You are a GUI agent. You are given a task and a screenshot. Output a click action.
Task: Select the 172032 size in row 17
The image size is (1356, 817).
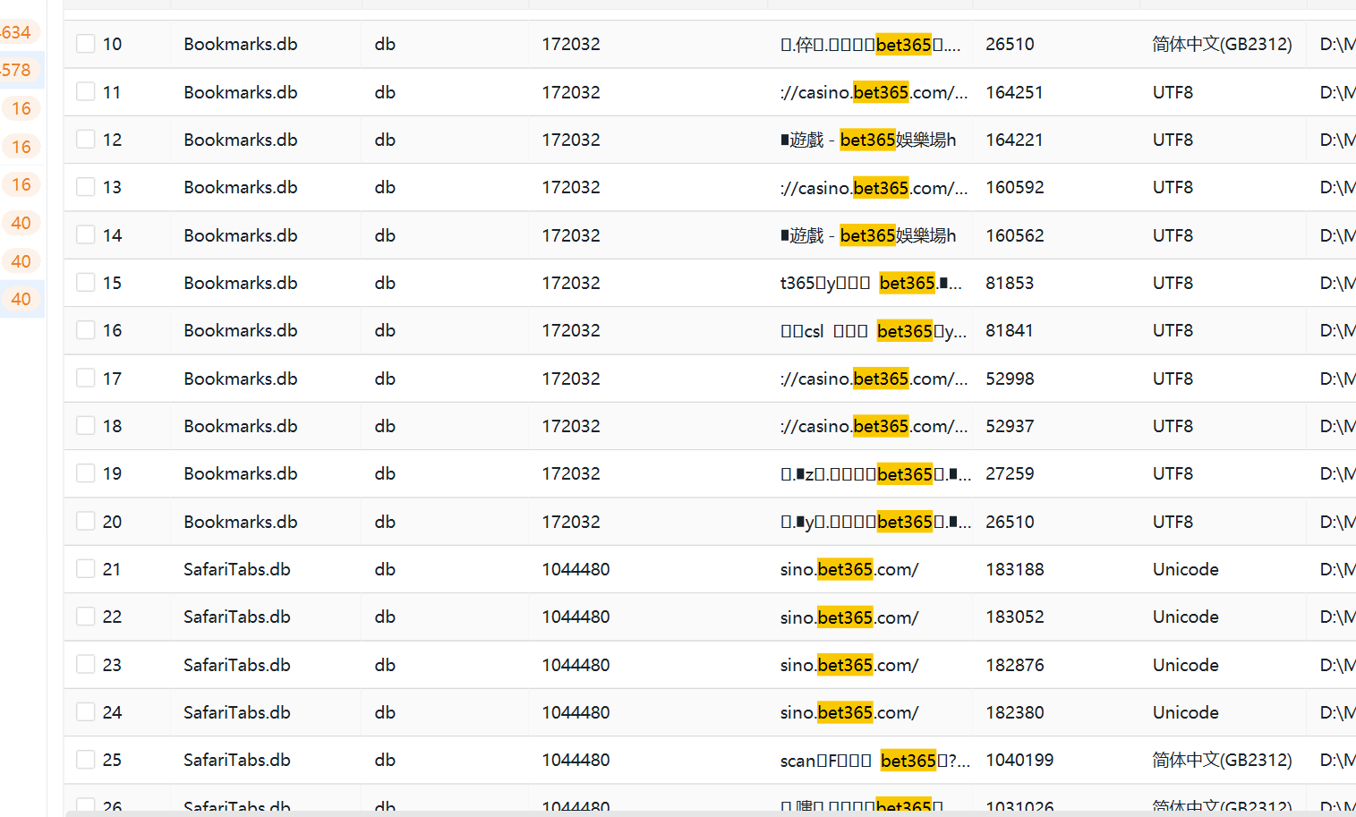tap(571, 379)
